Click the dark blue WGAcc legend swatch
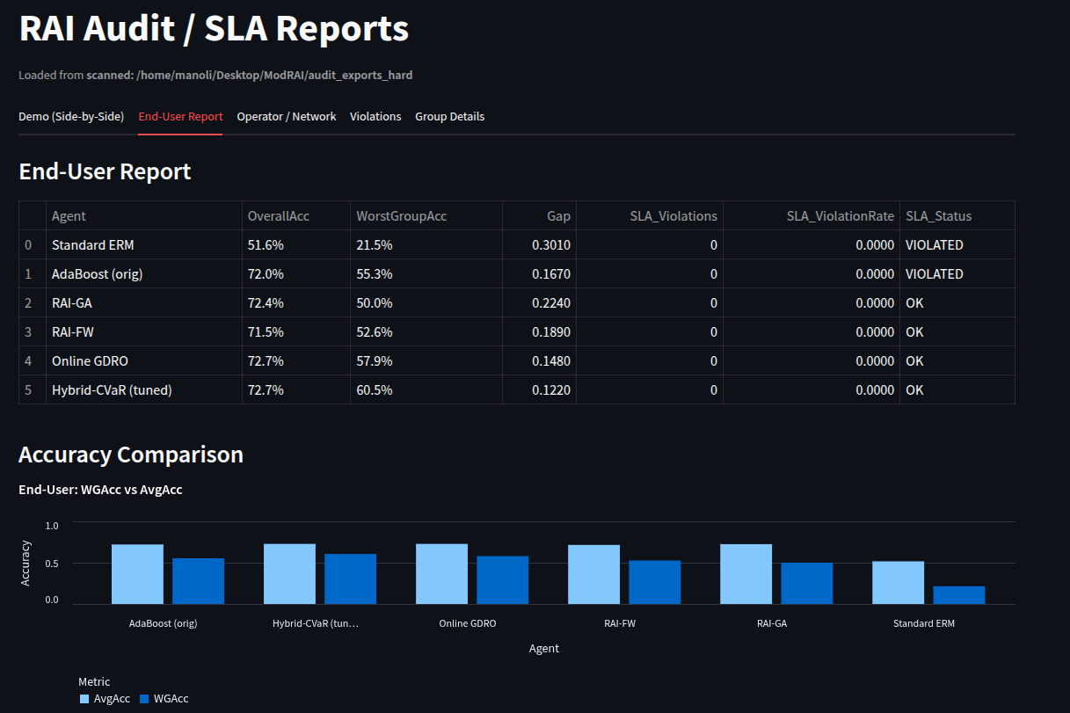 tap(144, 699)
